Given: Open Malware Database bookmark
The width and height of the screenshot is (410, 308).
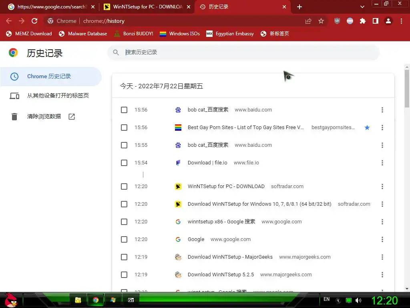Looking at the screenshot, I should click(x=83, y=34).
